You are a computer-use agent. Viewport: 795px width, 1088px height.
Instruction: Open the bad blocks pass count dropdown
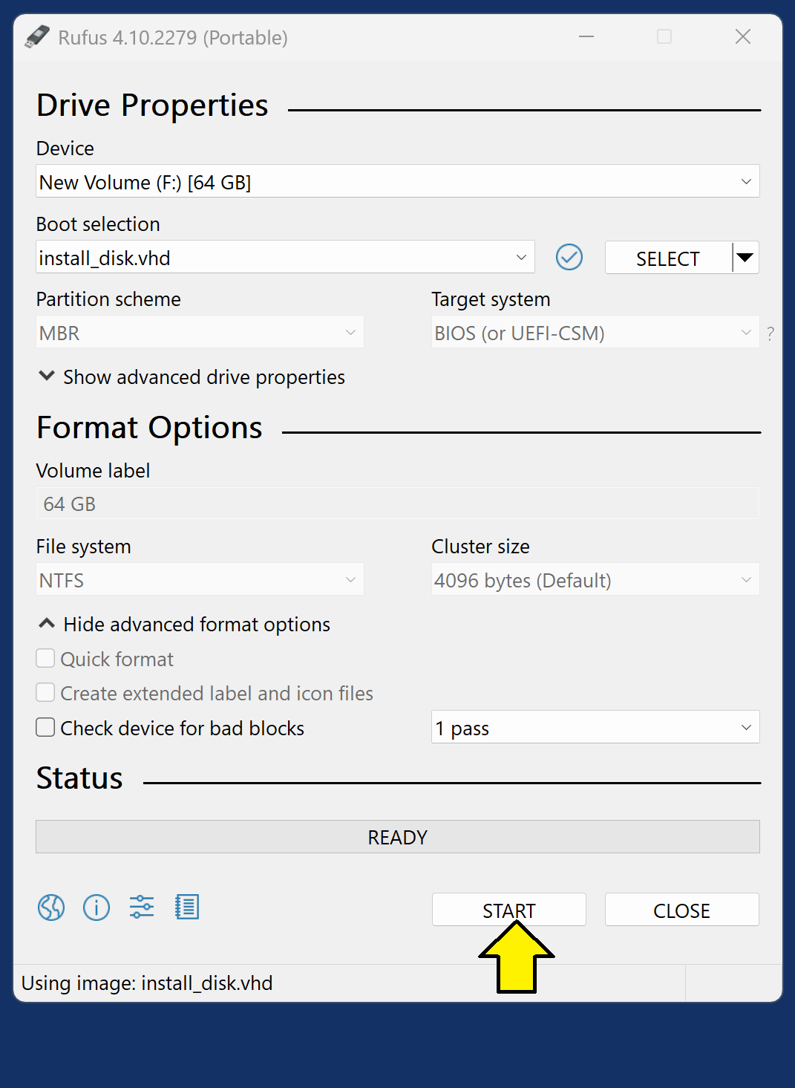[595, 728]
